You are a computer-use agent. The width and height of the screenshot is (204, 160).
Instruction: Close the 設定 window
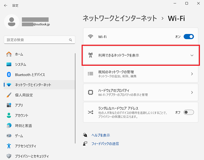click(x=198, y=3)
